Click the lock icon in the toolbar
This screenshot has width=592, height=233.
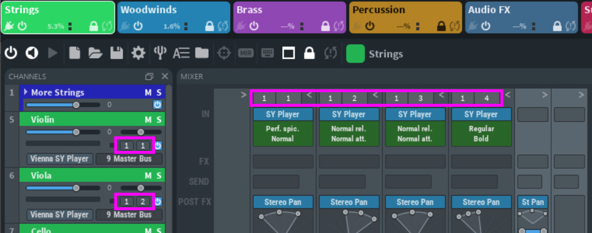pyautogui.click(x=309, y=53)
